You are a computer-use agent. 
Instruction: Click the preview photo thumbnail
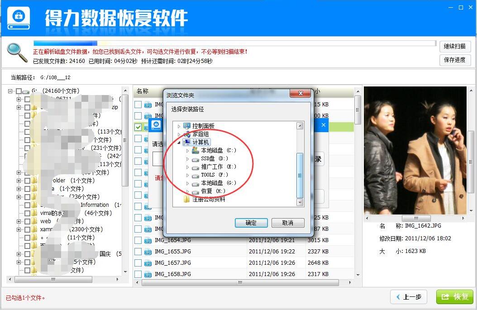point(415,150)
